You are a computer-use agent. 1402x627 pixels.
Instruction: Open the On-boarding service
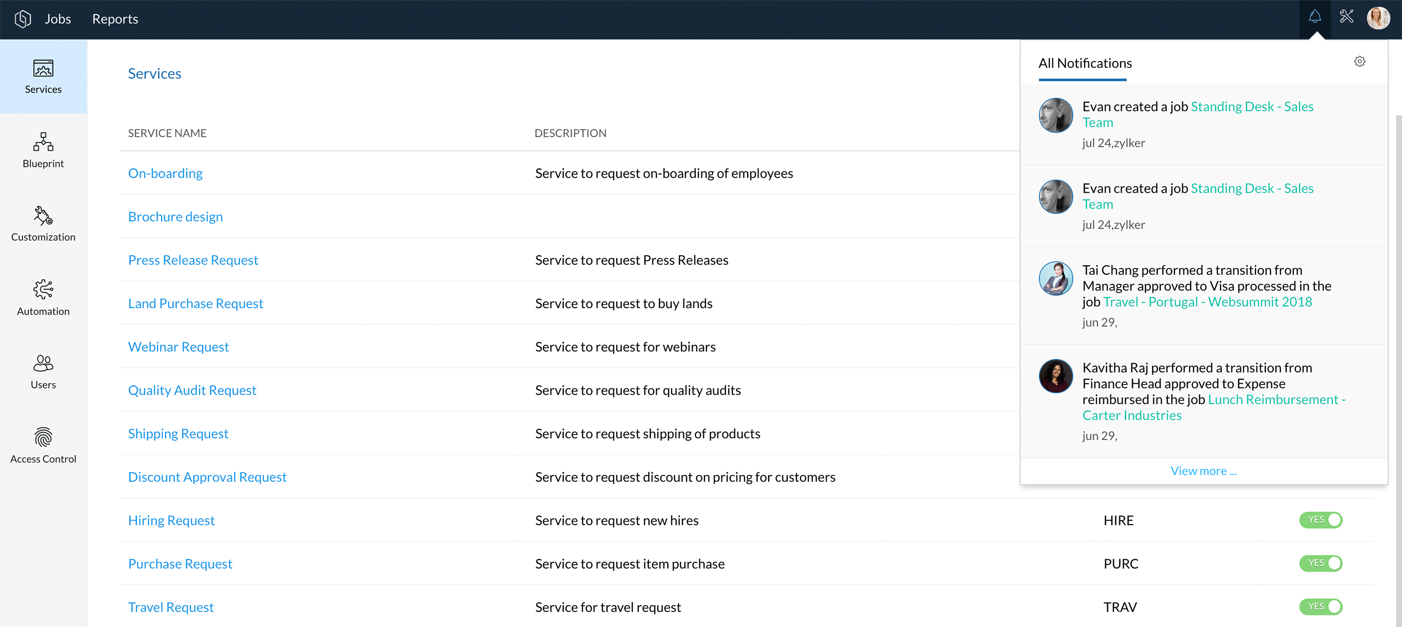tap(165, 173)
